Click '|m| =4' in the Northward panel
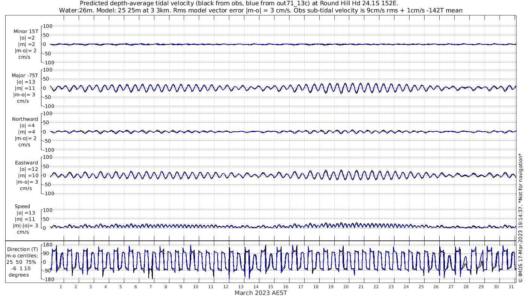 (x=27, y=132)
